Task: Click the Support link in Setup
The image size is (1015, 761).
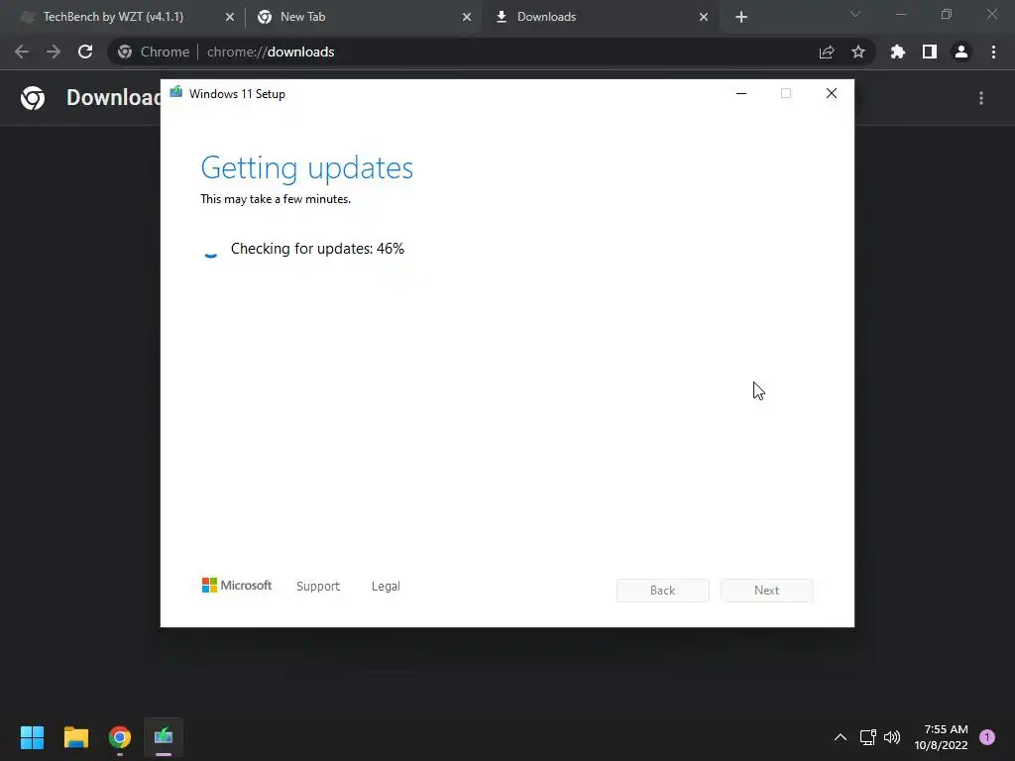Action: (318, 586)
